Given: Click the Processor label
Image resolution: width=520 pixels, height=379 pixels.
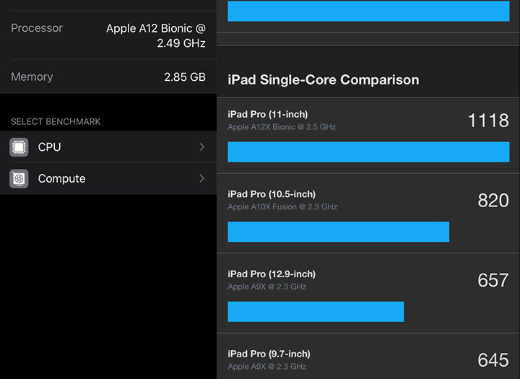Looking at the screenshot, I should coord(37,28).
